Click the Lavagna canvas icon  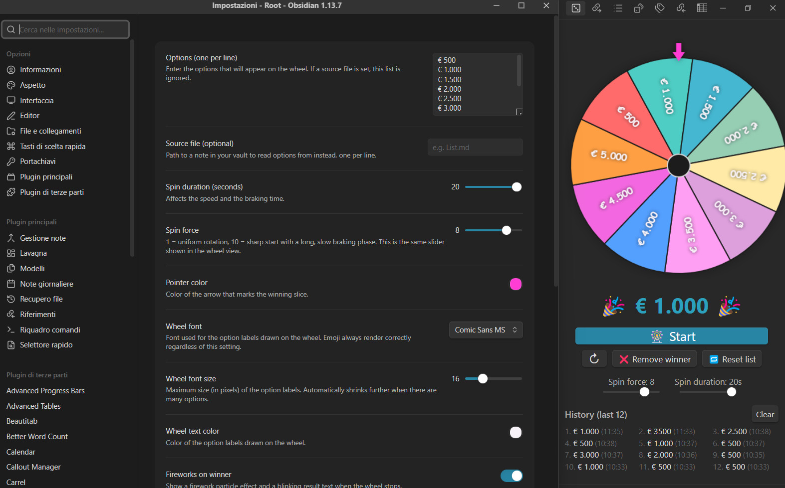pos(11,253)
